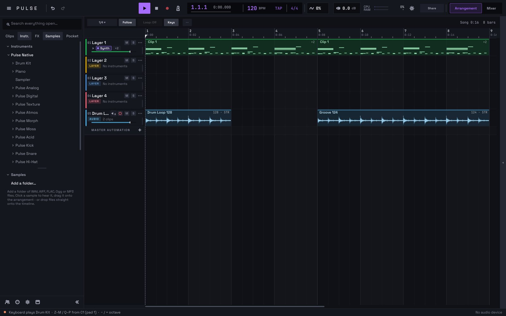Open the 1/4 grid snap dropdown

(102, 22)
